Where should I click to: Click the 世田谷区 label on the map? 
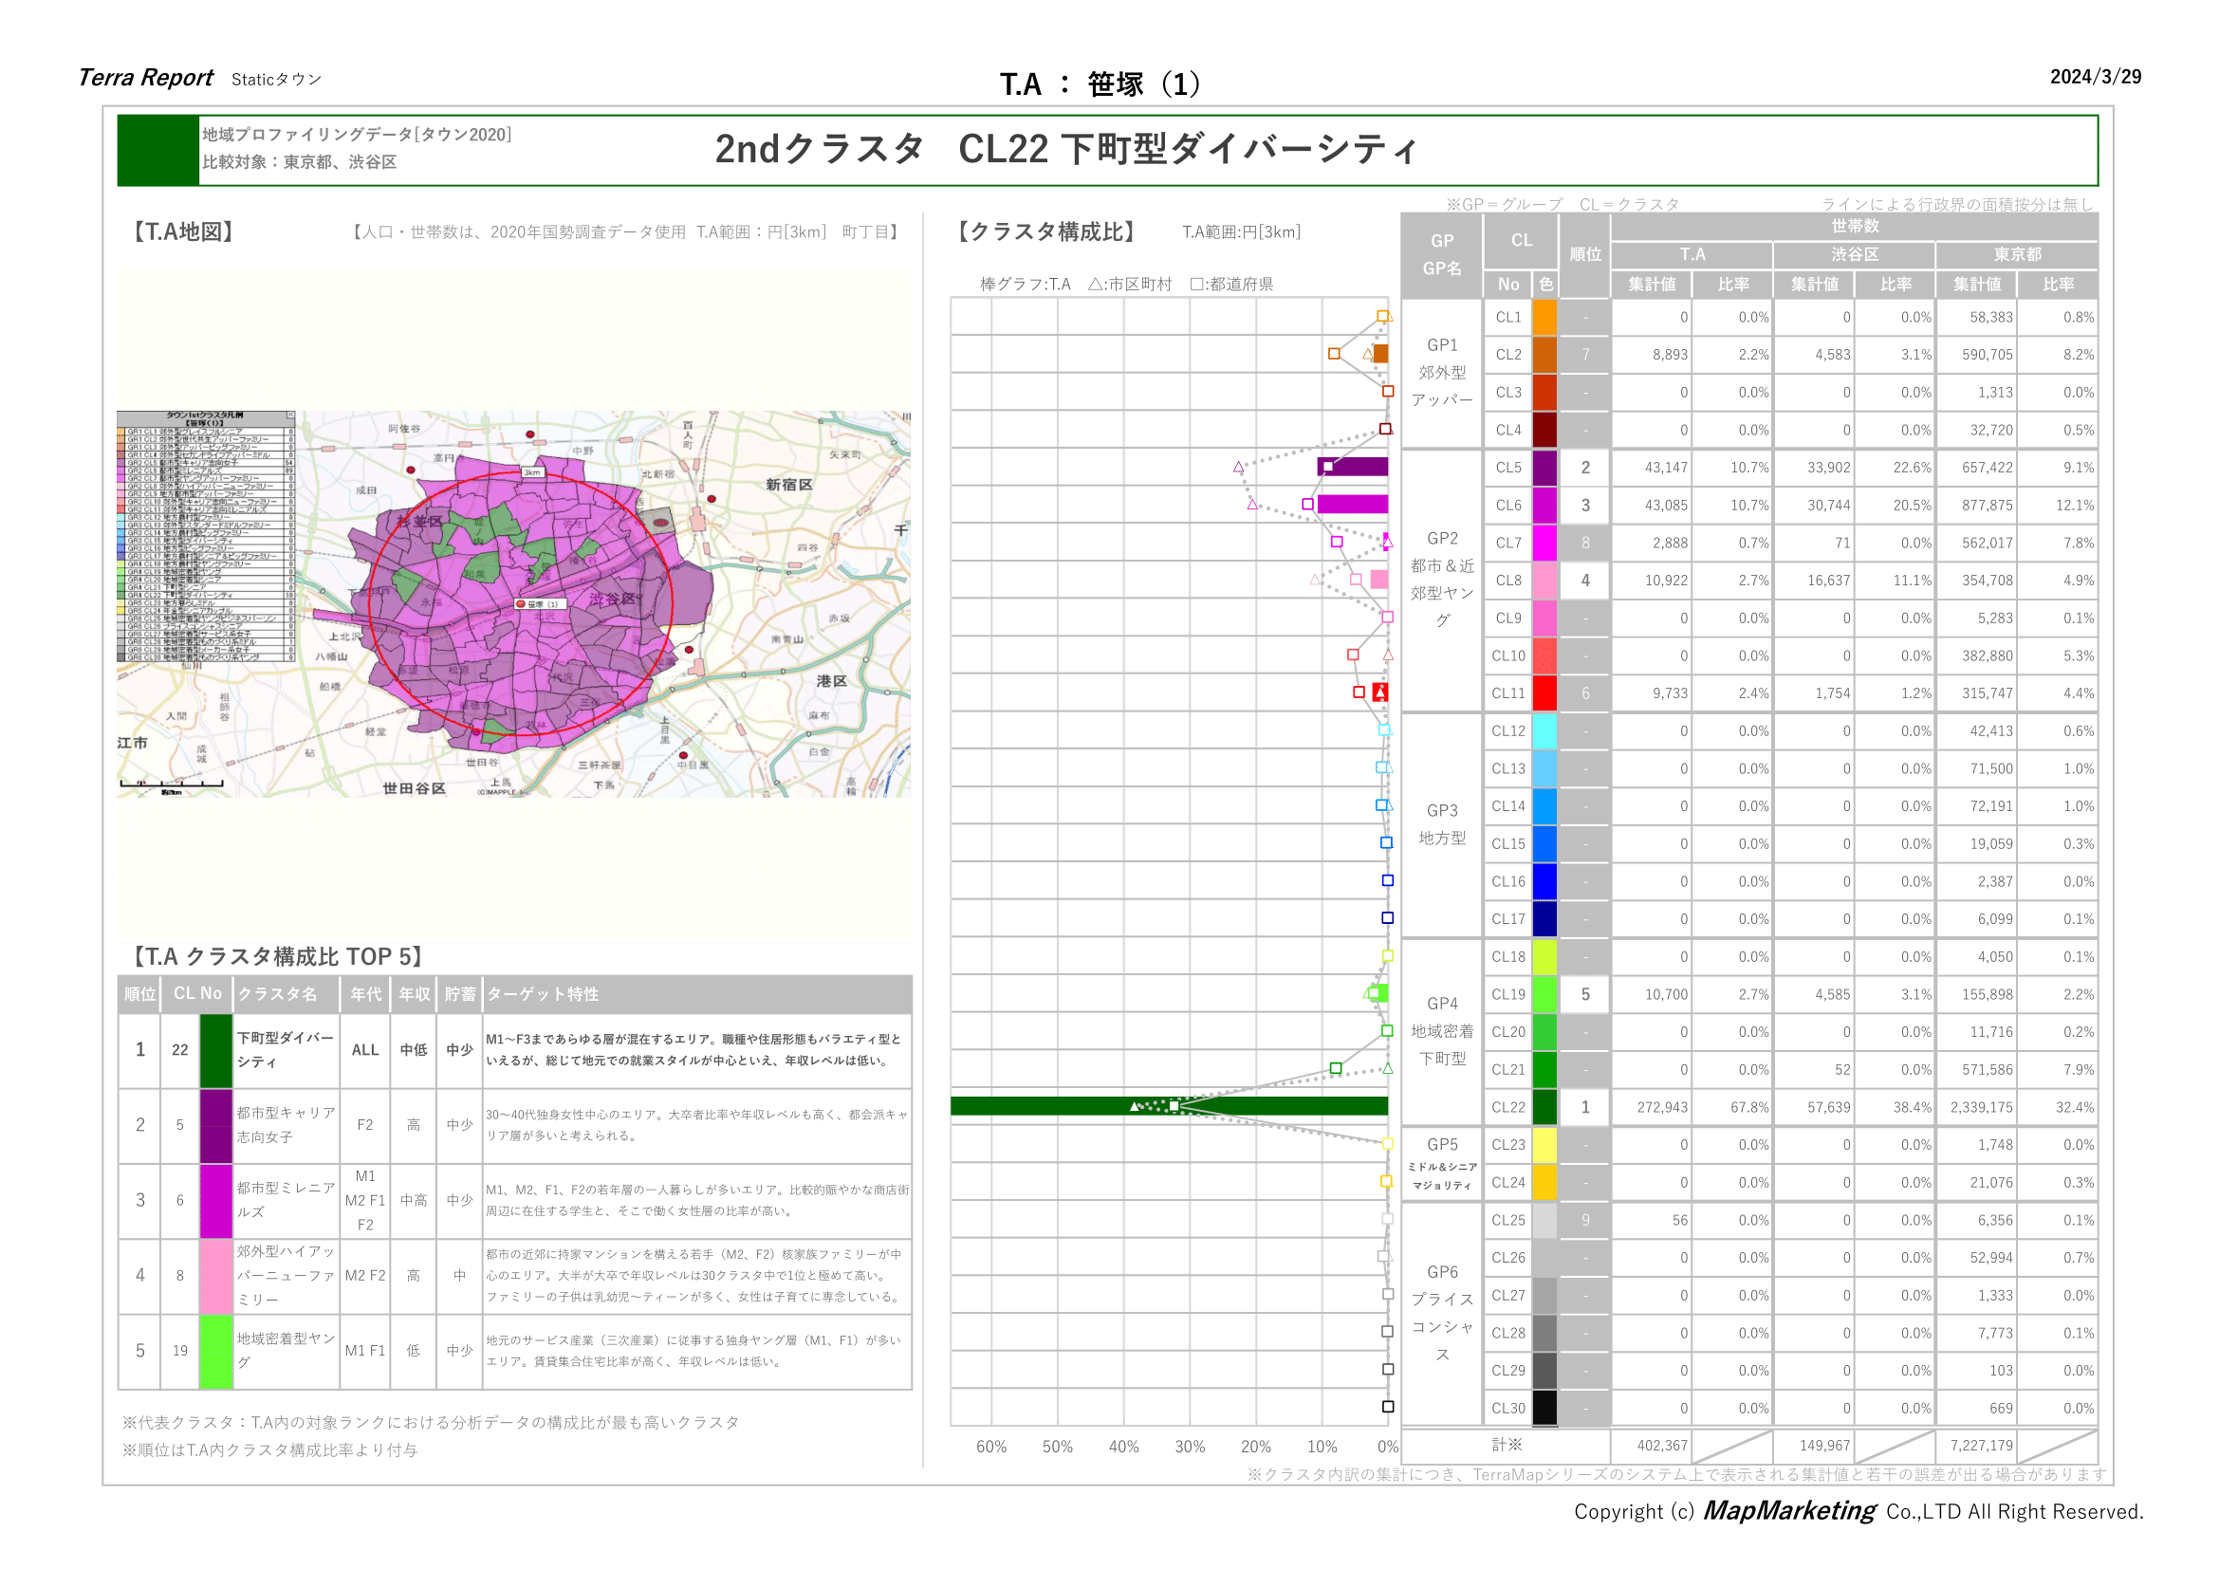pos(415,788)
